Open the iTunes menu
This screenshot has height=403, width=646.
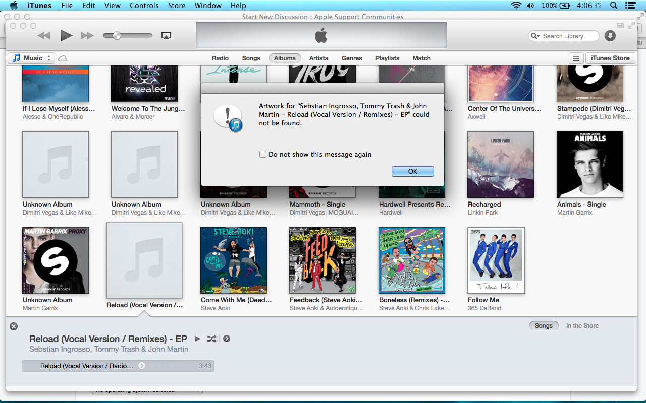(x=39, y=6)
